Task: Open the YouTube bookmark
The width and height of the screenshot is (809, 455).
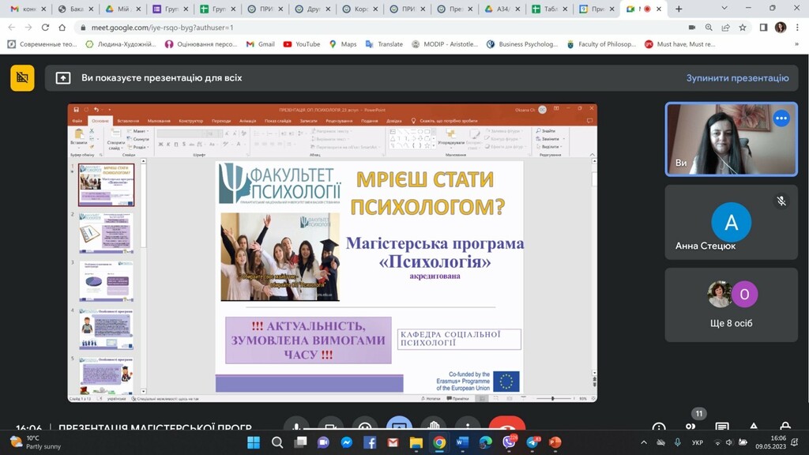Action: (x=301, y=44)
